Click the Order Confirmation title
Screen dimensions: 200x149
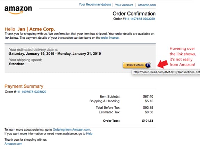tap(134, 13)
